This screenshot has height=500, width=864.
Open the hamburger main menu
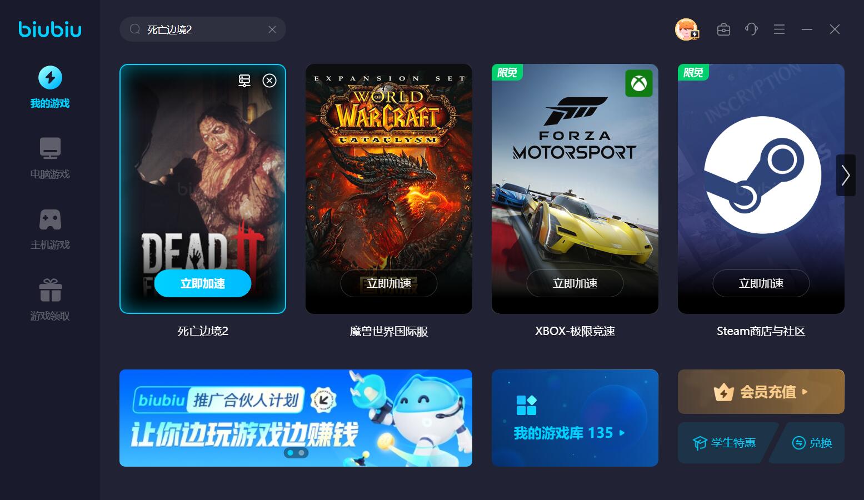point(779,29)
